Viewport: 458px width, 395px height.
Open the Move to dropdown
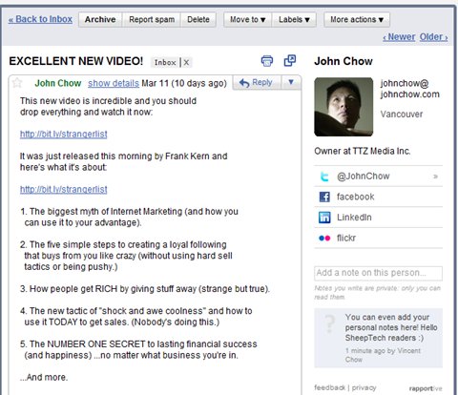pyautogui.click(x=247, y=19)
